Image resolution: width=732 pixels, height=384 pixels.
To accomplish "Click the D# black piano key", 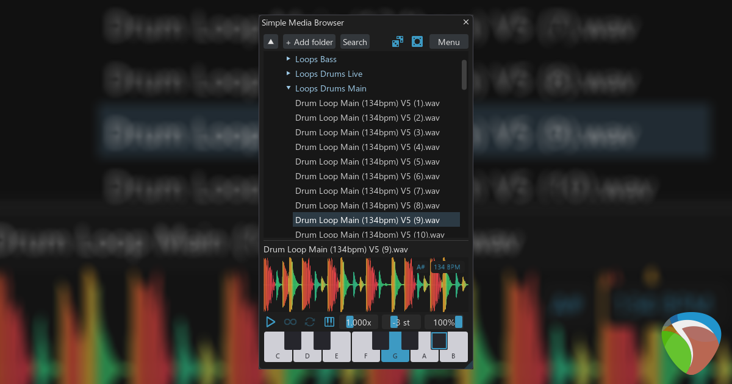I will [322, 340].
